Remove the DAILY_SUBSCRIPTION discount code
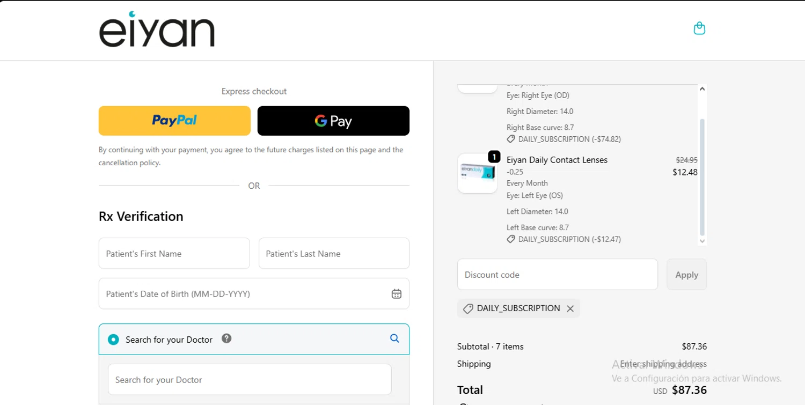The height and width of the screenshot is (405, 805). (x=570, y=308)
